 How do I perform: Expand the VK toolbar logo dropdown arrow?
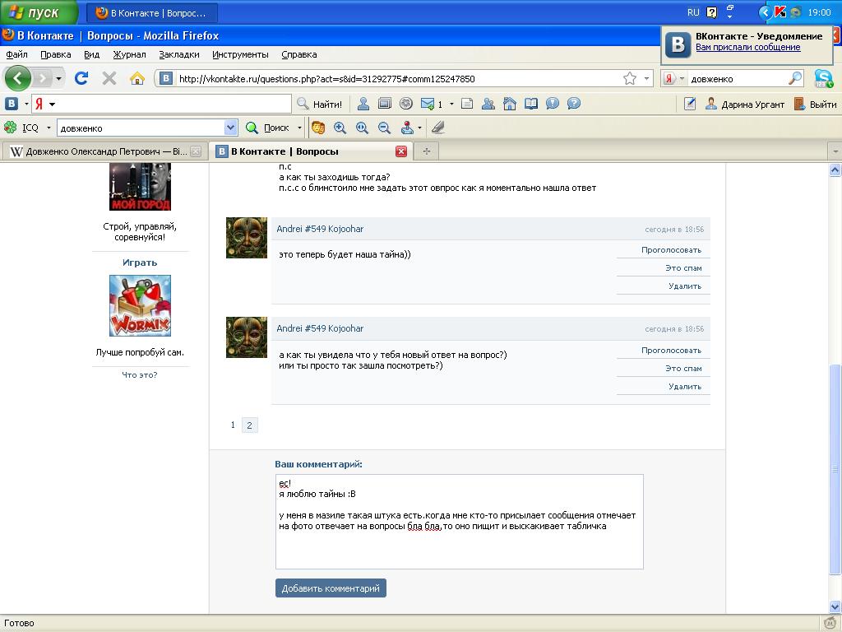(x=25, y=104)
